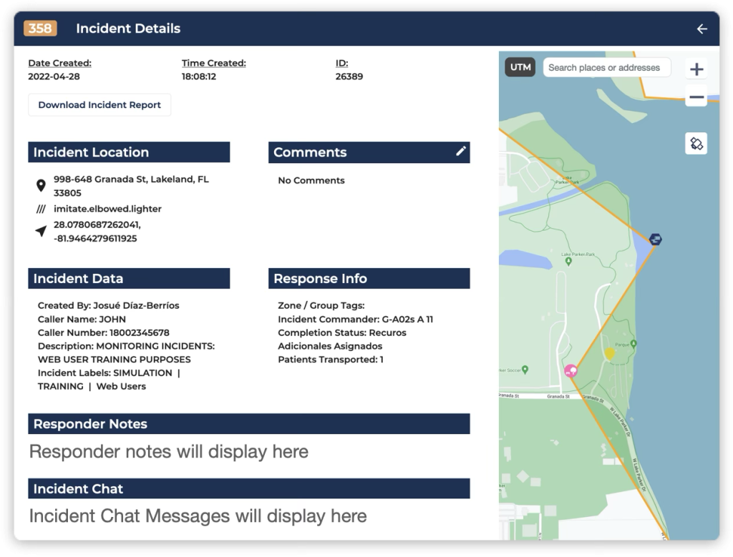Click Patients Transported: 1 line
733x557 pixels.
[331, 360]
